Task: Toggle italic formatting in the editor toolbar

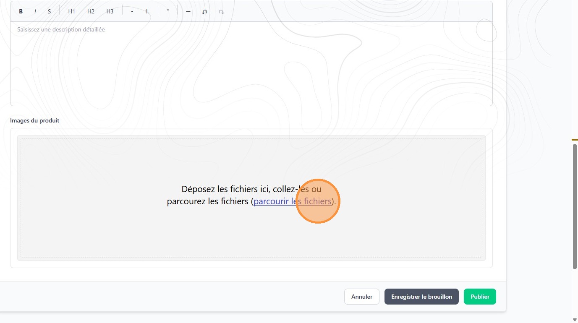Action: point(35,11)
